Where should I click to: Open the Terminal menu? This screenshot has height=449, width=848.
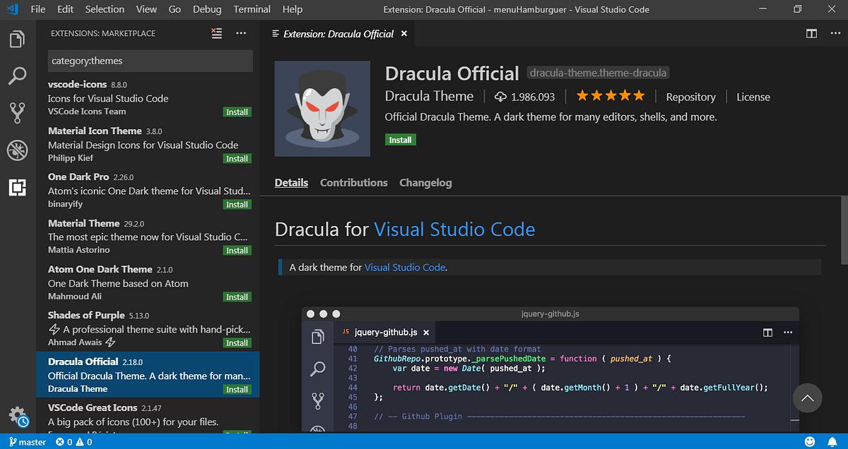point(252,9)
